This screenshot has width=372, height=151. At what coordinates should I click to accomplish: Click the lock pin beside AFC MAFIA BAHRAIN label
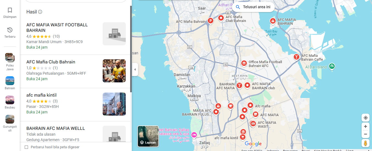point(273,21)
